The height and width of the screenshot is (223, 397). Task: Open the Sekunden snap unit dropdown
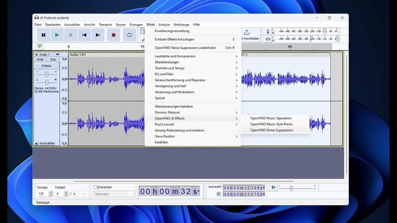click(x=114, y=194)
